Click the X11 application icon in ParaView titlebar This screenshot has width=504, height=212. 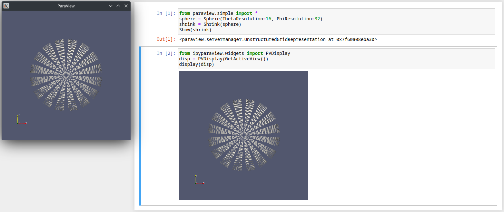pos(6,6)
